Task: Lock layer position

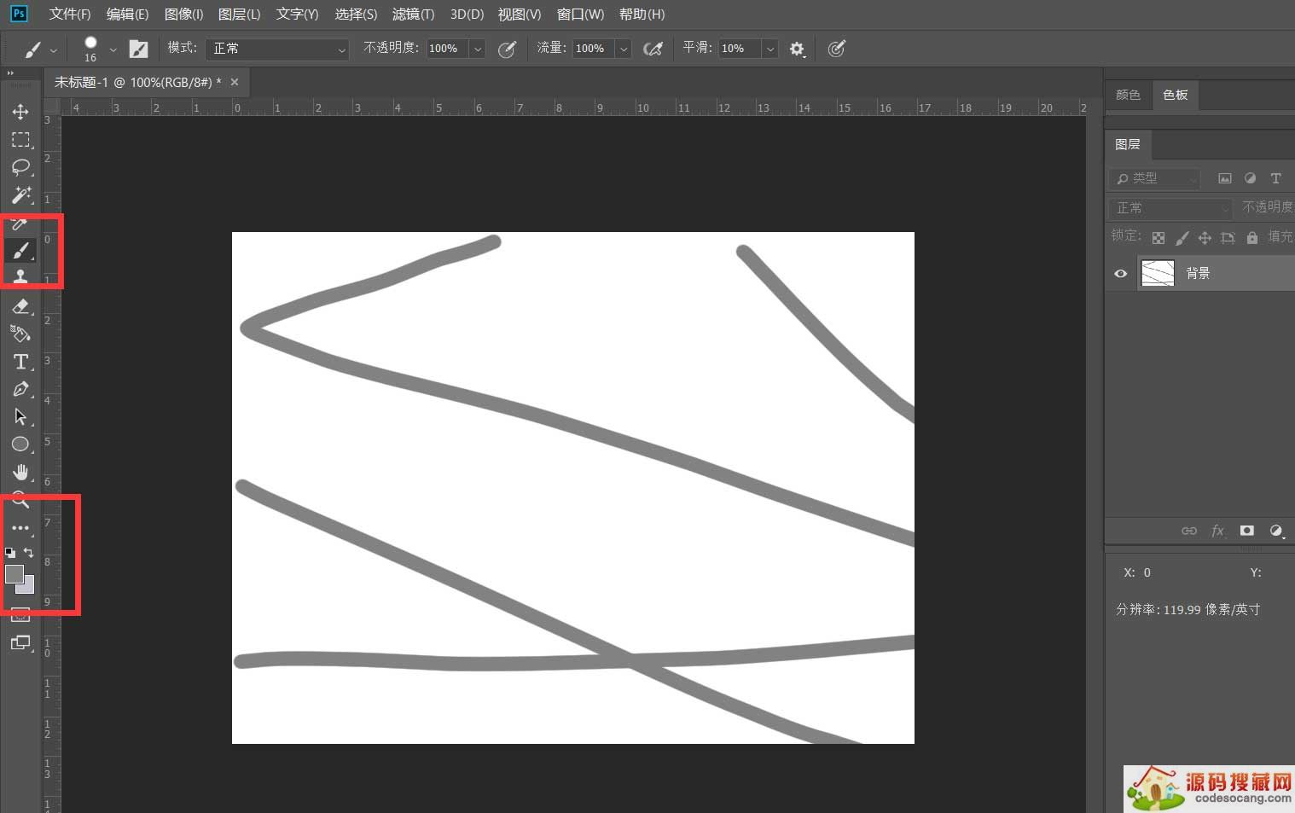Action: (1205, 238)
